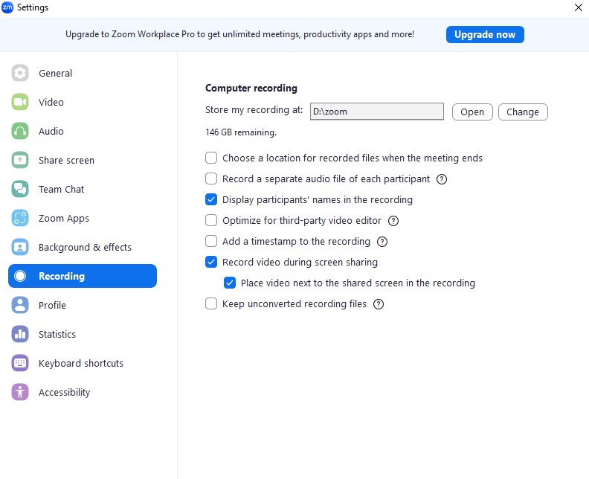Select the Zoom Apps icon
The image size is (589, 479).
click(x=20, y=218)
